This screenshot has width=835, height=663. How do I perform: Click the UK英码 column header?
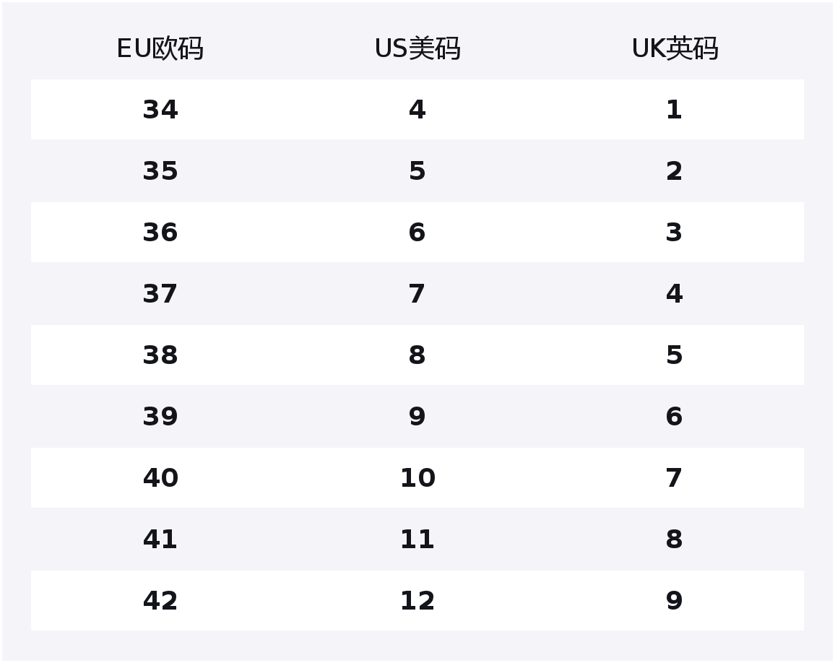675,49
